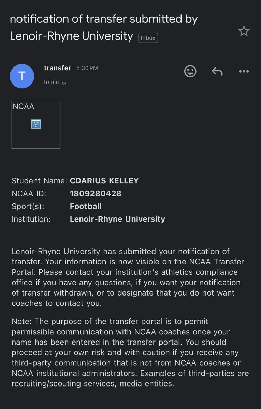The width and height of the screenshot is (261, 409).
Task: Tap the paragraph about NCAA Transfer Portal visibility
Action: pos(128,277)
